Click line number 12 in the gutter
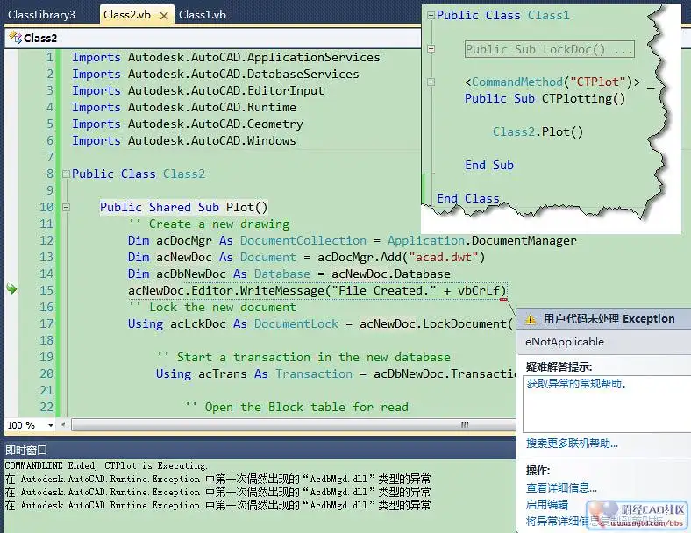Screen dimensions: 691x533 pos(46,240)
